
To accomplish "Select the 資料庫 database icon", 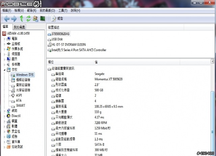I will (8, 141).
